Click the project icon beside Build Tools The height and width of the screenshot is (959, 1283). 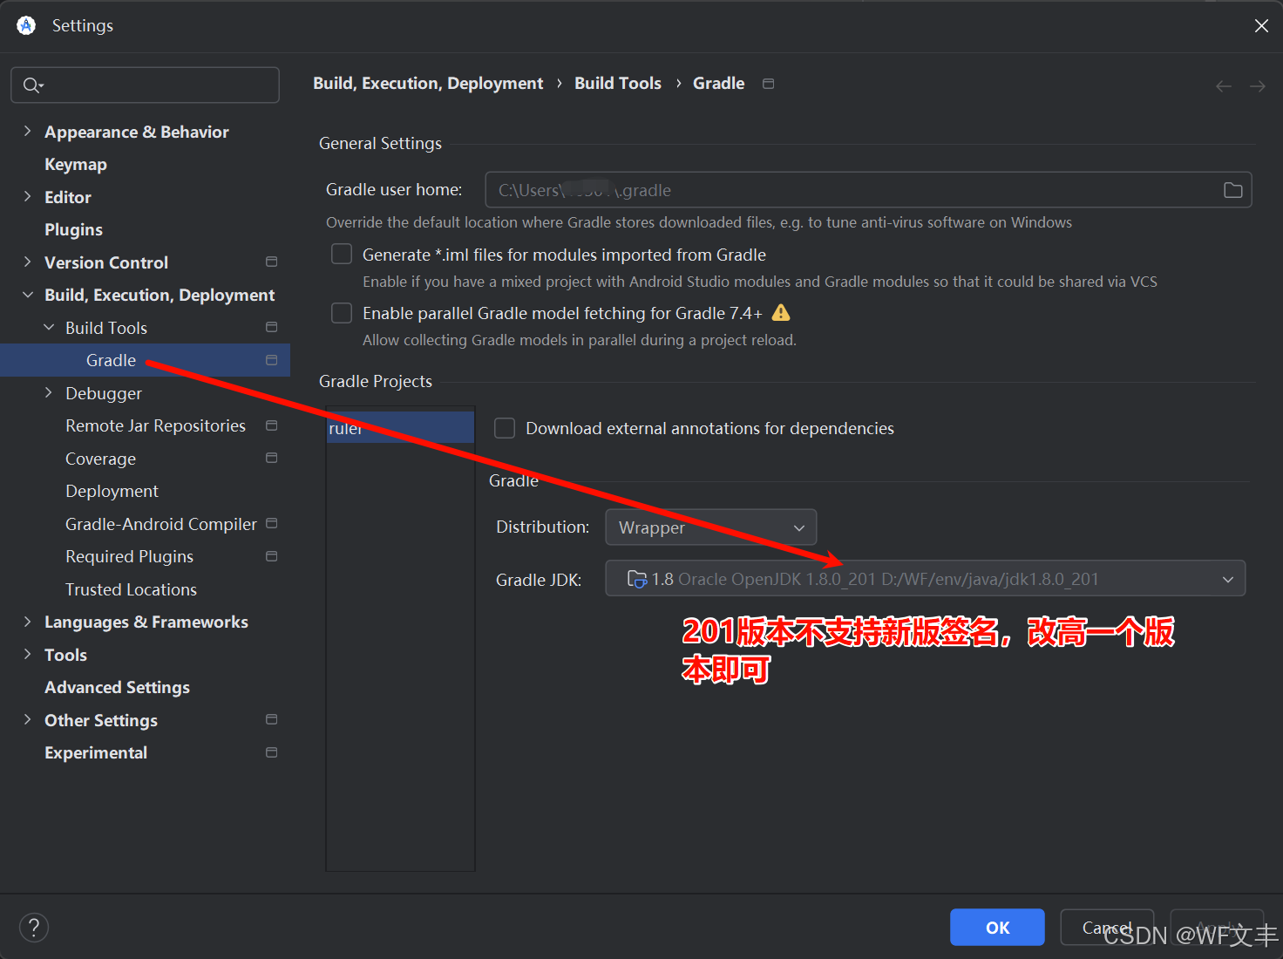[x=271, y=327]
